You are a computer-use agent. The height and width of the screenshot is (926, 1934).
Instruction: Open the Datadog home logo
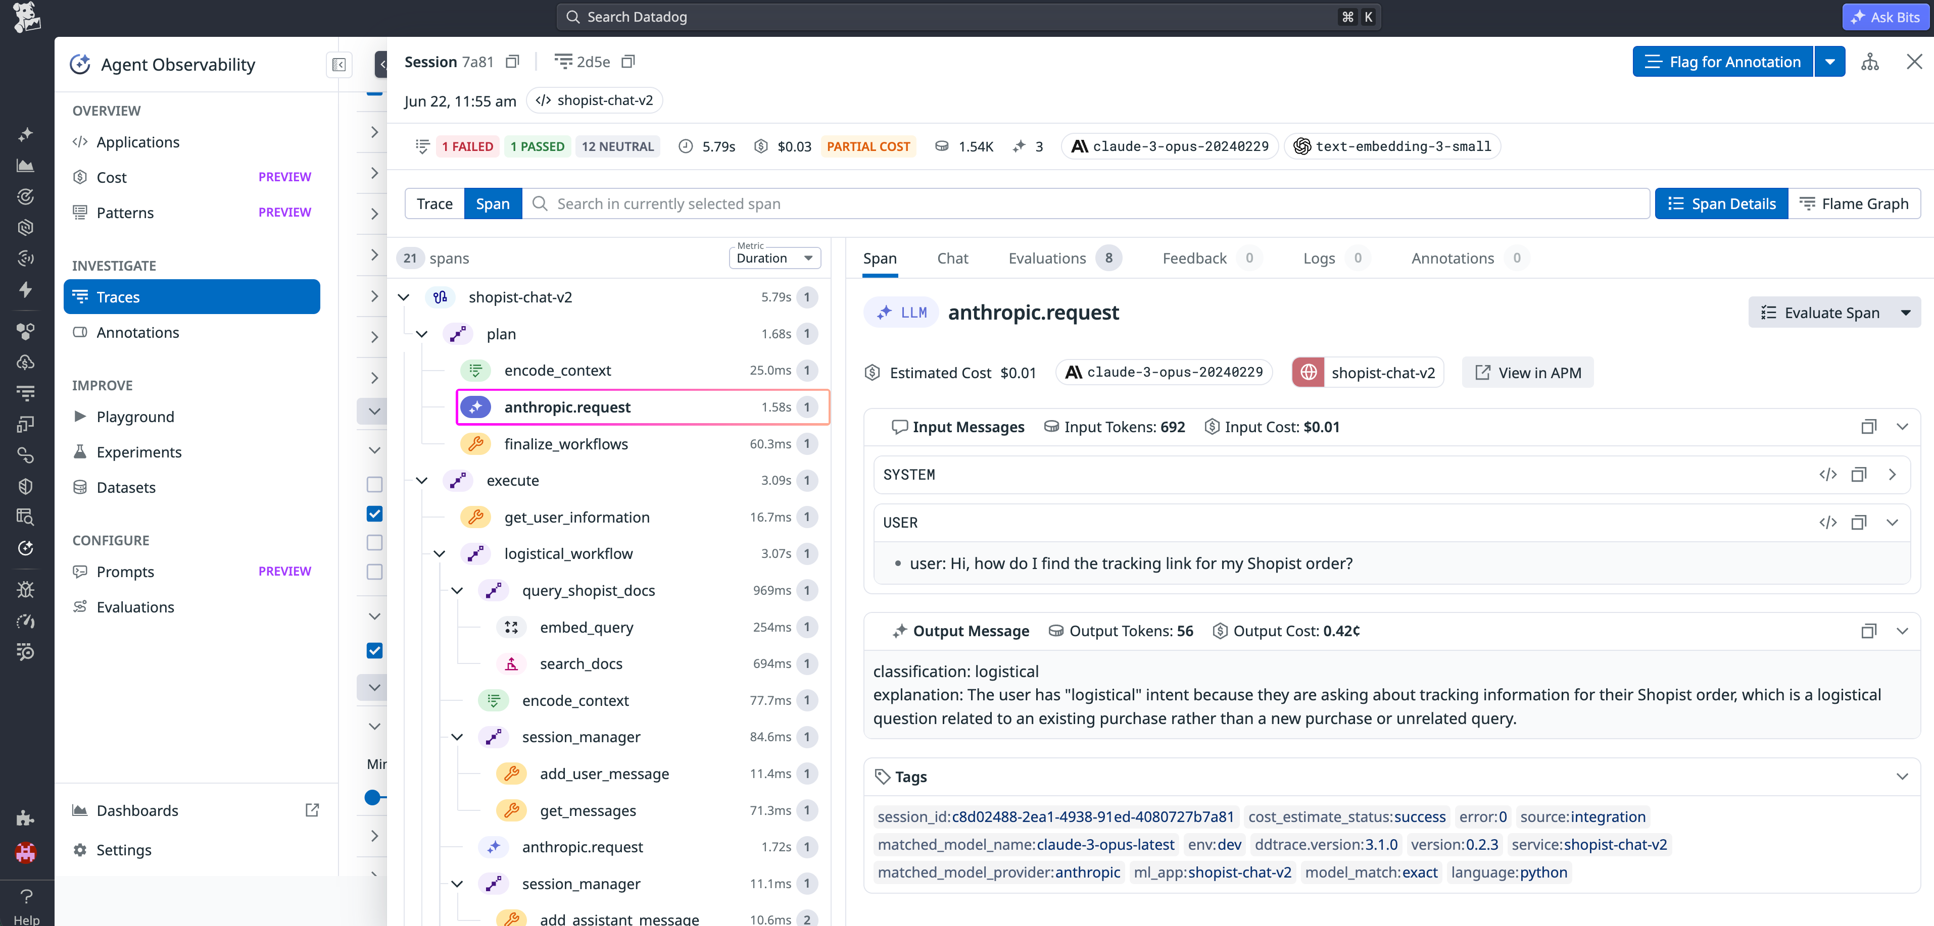coord(26,17)
